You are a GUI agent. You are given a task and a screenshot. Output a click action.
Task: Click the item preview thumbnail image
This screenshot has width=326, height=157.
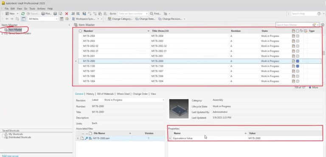tap(179, 109)
